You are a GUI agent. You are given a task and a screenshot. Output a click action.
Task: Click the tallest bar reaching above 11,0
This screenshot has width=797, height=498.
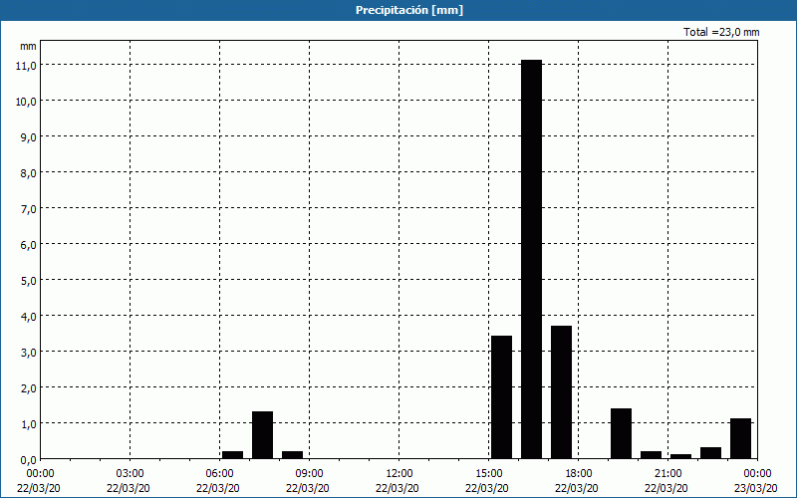531,259
